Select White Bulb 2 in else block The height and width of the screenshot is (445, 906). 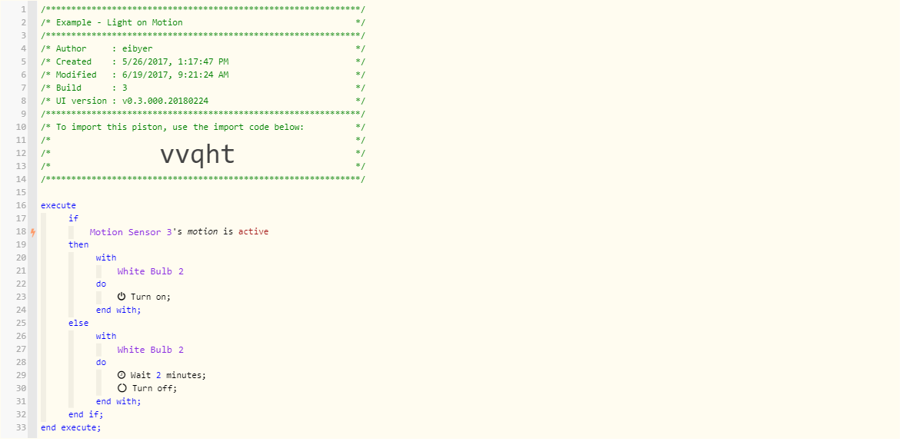tap(150, 350)
